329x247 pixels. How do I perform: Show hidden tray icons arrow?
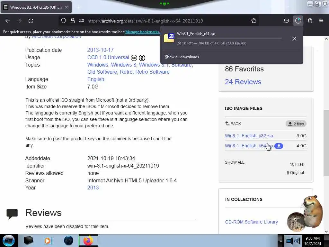(281, 241)
